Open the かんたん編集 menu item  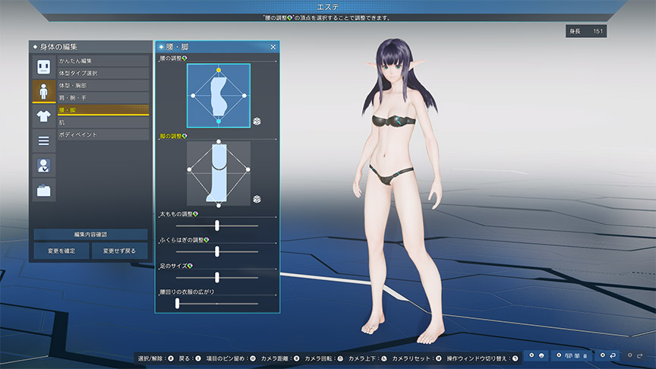(103, 60)
